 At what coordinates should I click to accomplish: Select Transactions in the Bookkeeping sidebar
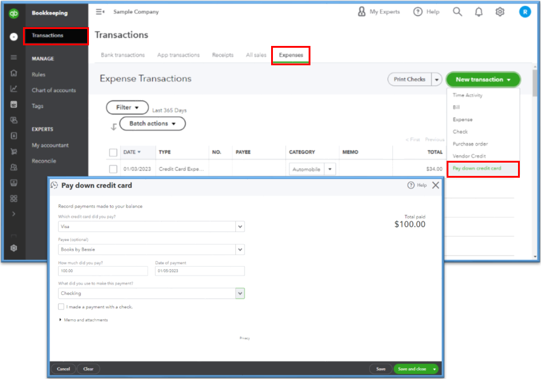click(x=56, y=36)
